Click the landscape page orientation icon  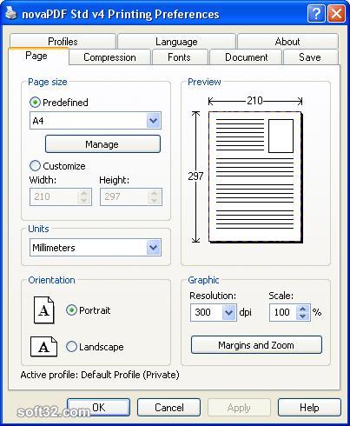[43, 347]
